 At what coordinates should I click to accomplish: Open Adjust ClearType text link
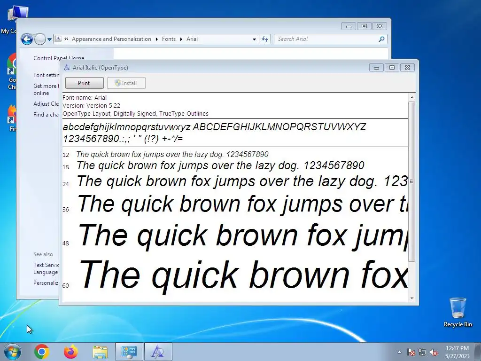(46, 104)
